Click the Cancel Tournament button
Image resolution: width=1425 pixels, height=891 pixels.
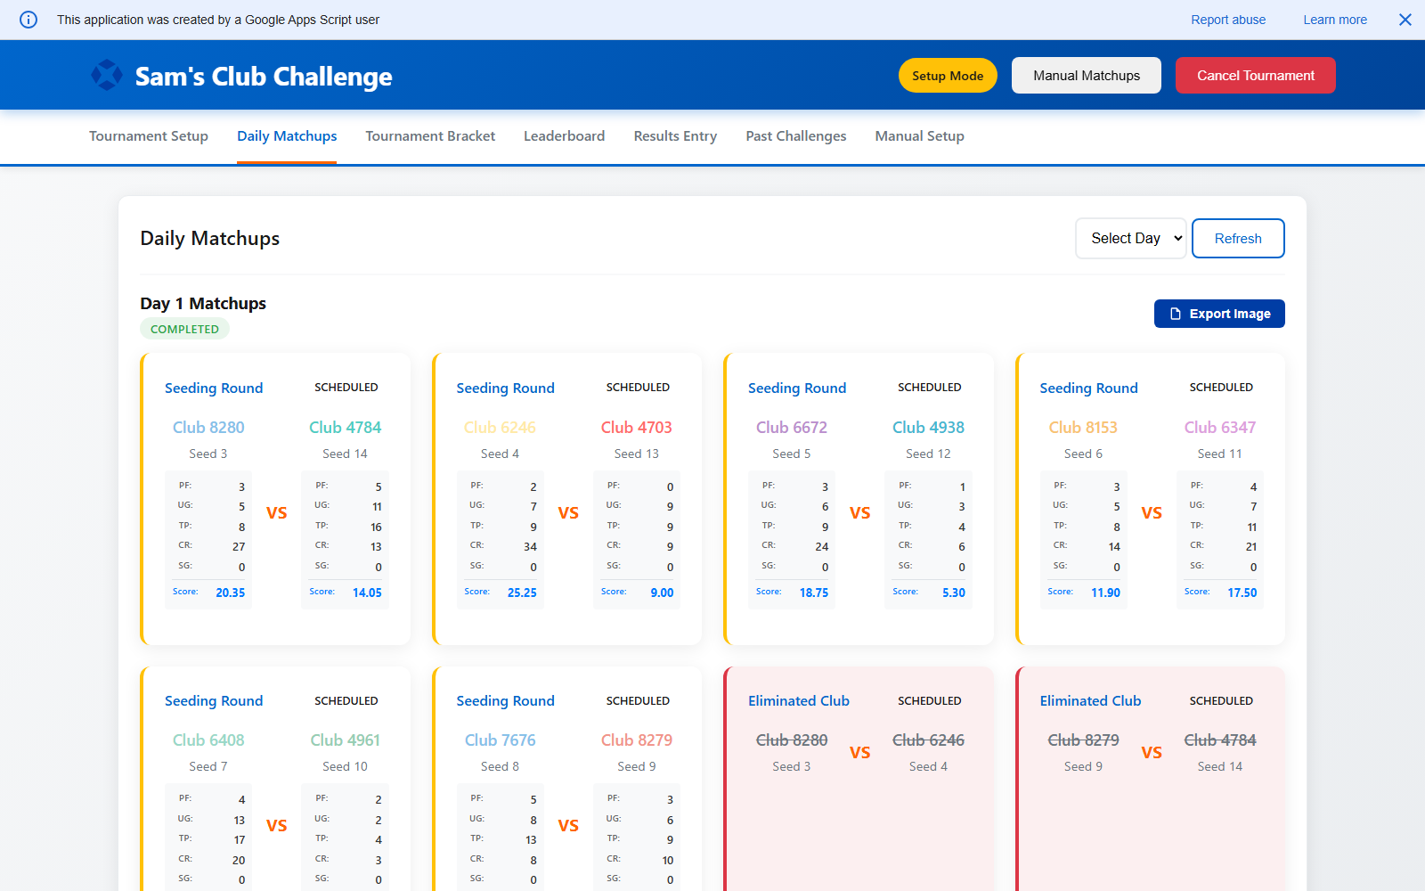[1255, 75]
